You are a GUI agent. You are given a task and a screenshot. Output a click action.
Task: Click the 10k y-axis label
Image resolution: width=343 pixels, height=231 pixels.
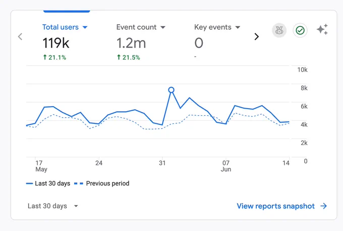[302, 70]
